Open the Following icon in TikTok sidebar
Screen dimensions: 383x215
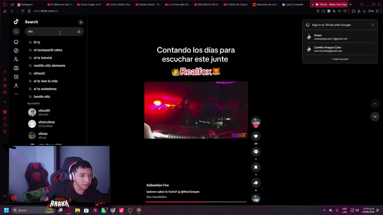(16, 59)
